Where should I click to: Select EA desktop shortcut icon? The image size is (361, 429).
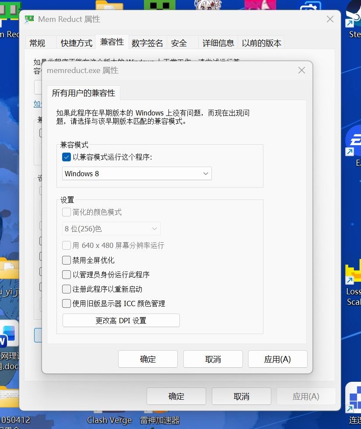354,146
